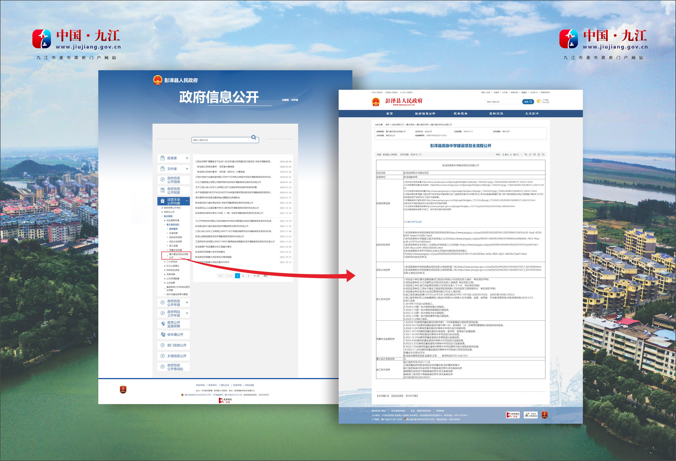The width and height of the screenshot is (676, 461).
Task: Select 重大建设项目全流程公开 tree item
Action: pyautogui.click(x=178, y=255)
